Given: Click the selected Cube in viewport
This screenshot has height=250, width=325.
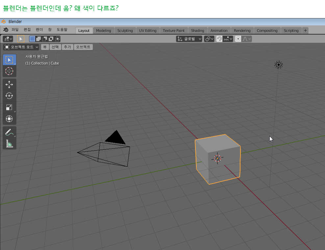Looking at the screenshot, I should 218,159.
